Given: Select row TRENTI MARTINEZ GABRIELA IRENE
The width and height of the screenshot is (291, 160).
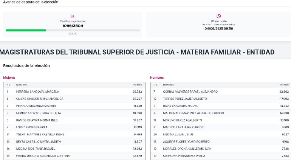Looking at the screenshot, I should [74, 134].
